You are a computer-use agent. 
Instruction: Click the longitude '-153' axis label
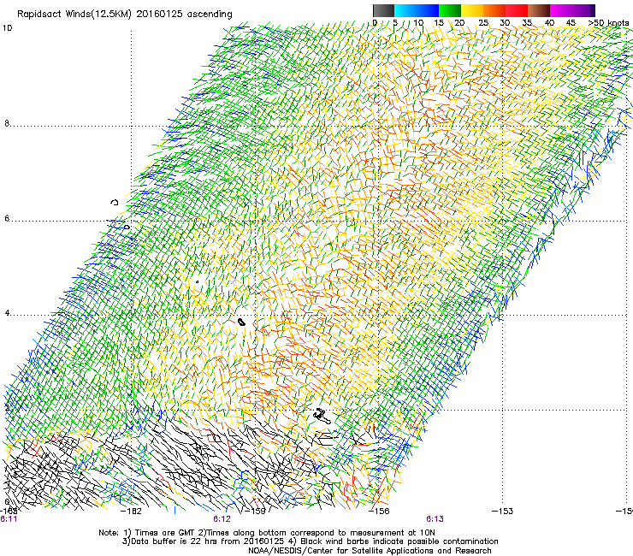(502, 512)
